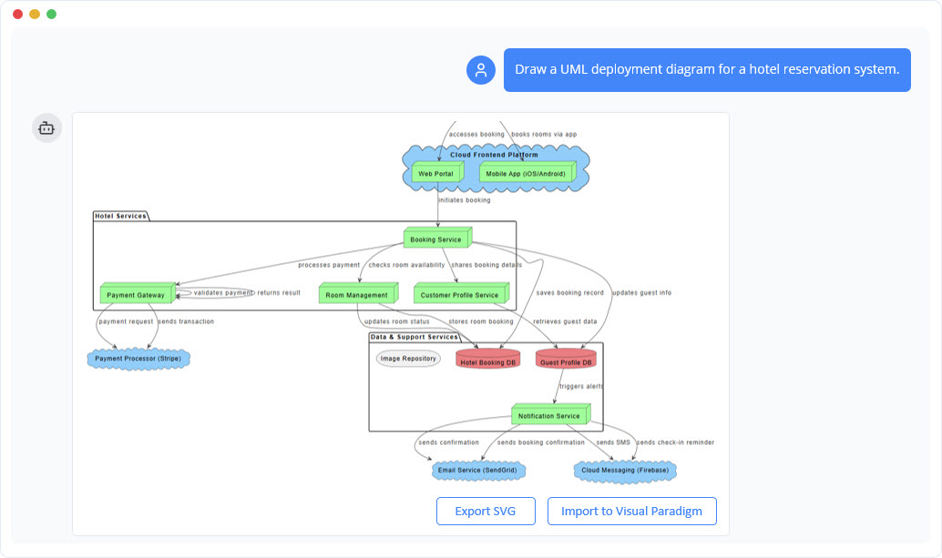Click the Image Repository shape
942x558 pixels.
click(407, 358)
